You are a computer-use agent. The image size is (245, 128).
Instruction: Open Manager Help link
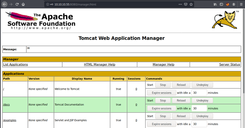point(164,64)
